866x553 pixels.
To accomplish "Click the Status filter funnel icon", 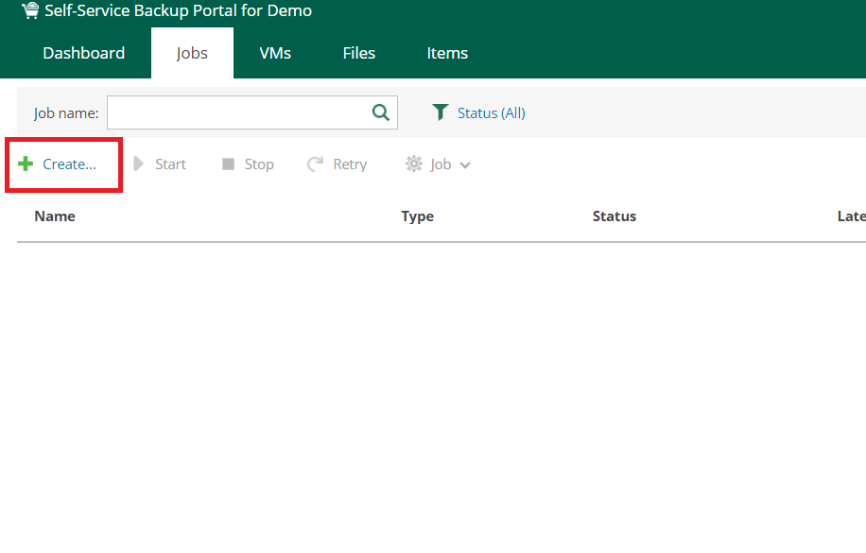I will pyautogui.click(x=440, y=112).
